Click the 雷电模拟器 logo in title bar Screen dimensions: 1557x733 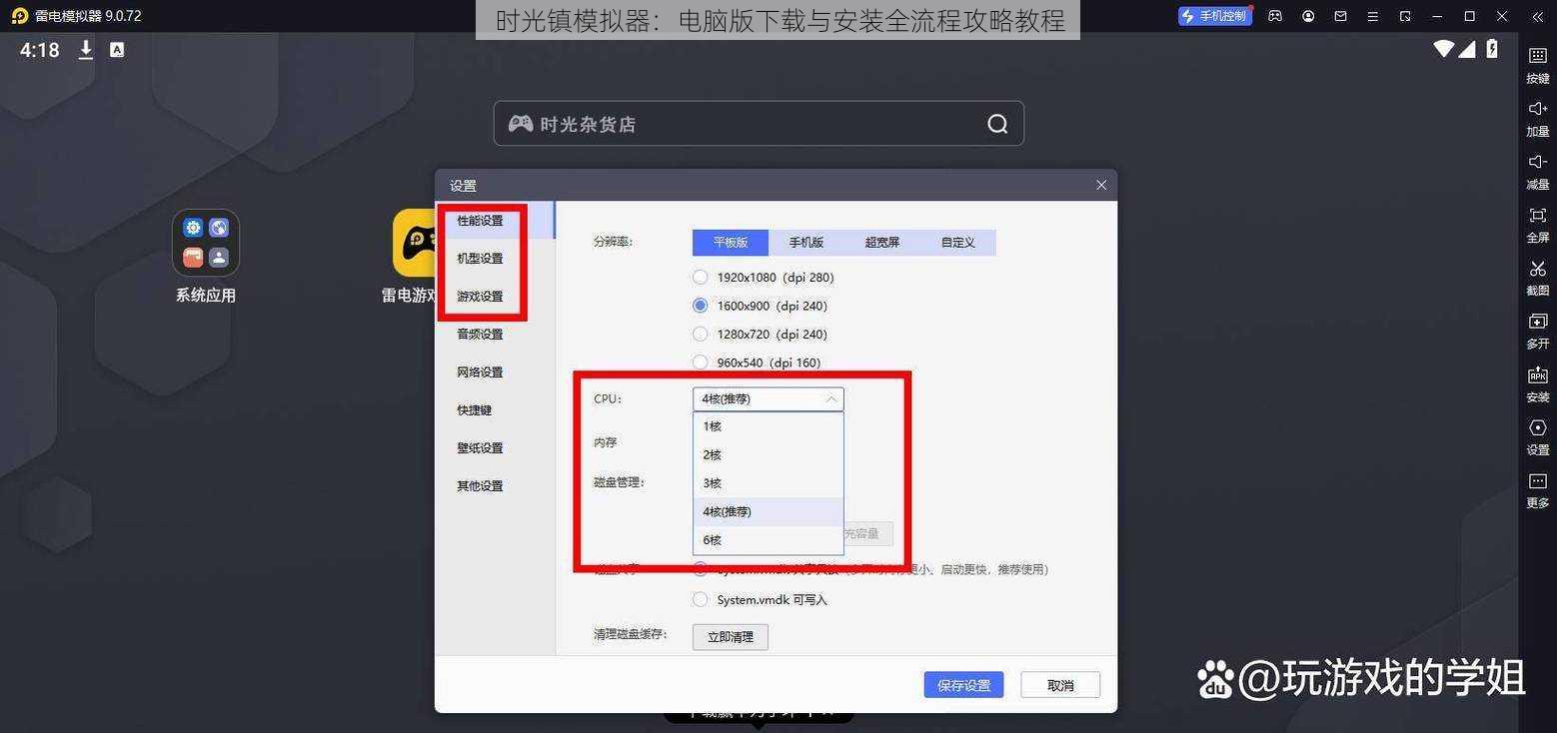pyautogui.click(x=19, y=16)
